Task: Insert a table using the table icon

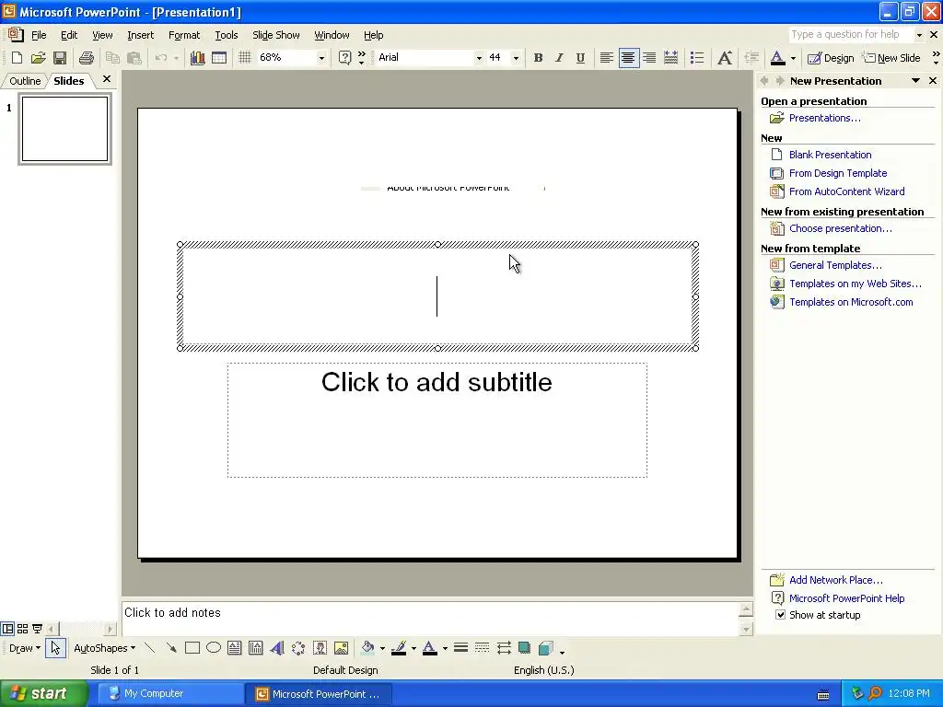Action: pyautogui.click(x=219, y=58)
